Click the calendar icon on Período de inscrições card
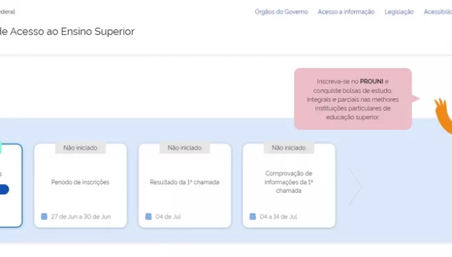This screenshot has width=452, height=257. pyautogui.click(x=44, y=217)
